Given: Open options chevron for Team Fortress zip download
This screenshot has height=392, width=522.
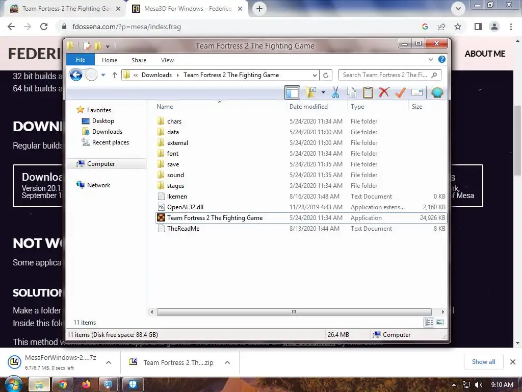Looking at the screenshot, I should [227, 362].
